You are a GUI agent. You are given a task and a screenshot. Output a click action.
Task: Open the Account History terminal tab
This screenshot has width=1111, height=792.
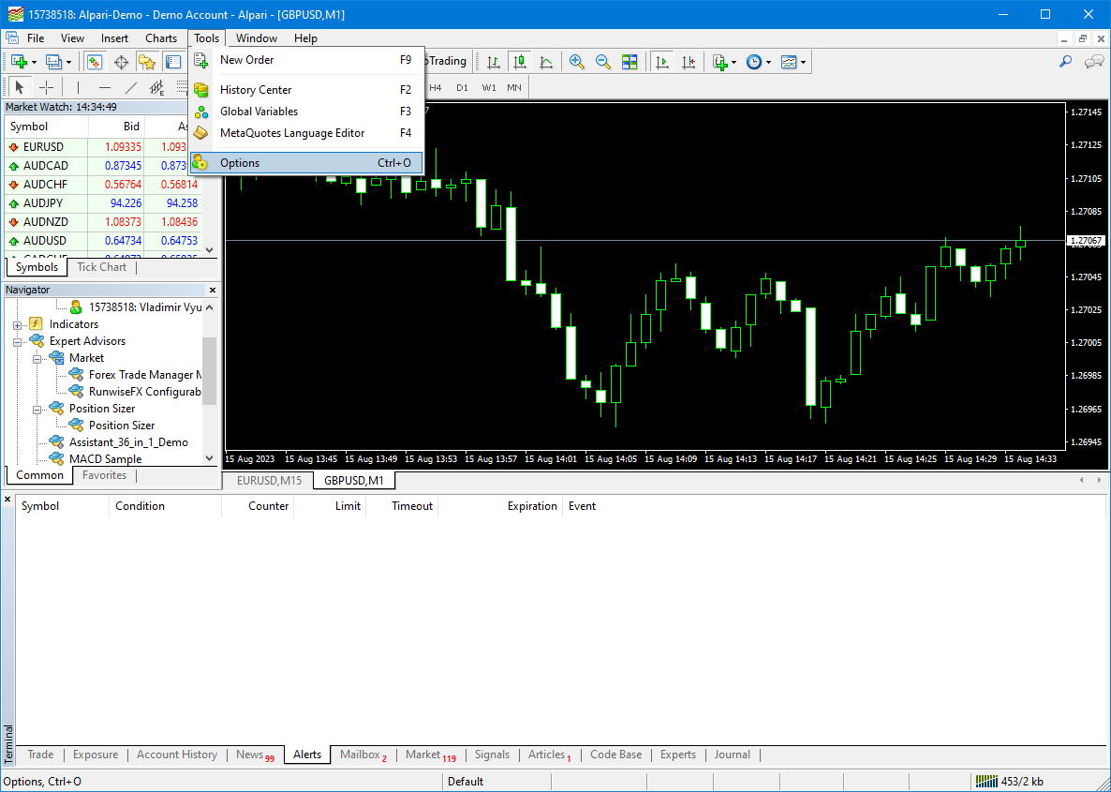tap(176, 755)
